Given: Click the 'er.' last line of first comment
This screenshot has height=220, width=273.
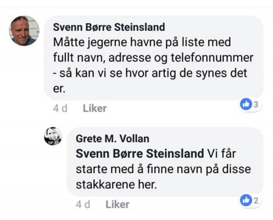Looking at the screenshot, I should [59, 89].
